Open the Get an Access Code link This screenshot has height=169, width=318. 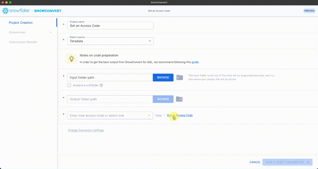(180, 115)
